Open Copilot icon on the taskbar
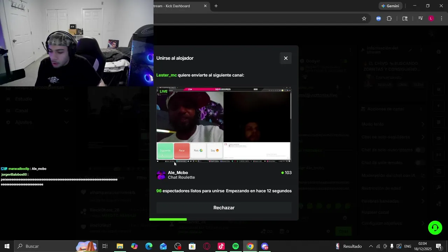 (134, 246)
